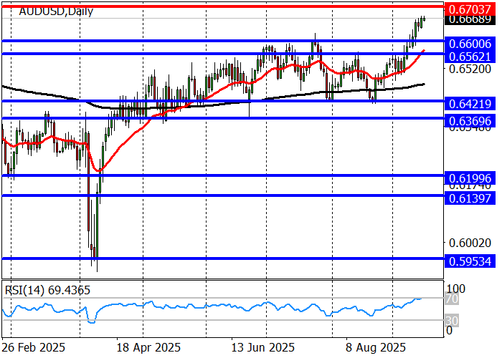This screenshot has width=502, height=358.
Task: Click the 0.60020 price axis value
Action: [x=470, y=243]
